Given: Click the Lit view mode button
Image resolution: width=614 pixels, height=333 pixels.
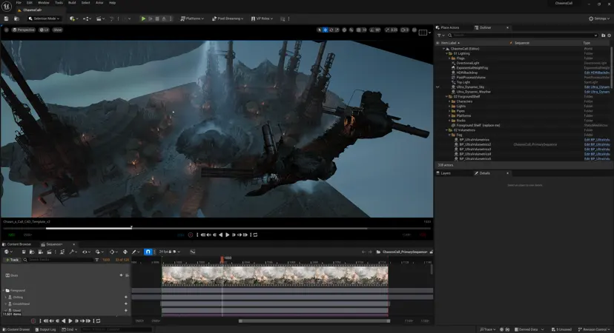Looking at the screenshot, I should pos(44,30).
